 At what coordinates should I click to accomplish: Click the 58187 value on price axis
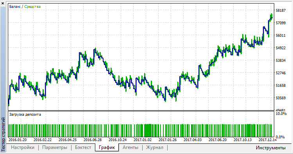pyautogui.click(x=280, y=10)
